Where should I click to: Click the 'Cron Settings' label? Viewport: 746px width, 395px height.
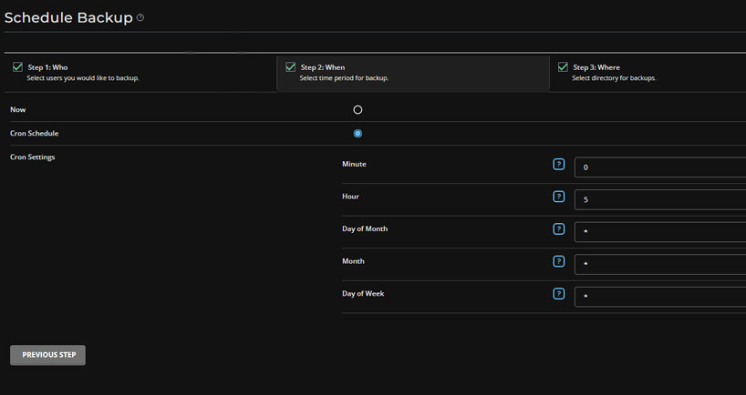coord(32,157)
